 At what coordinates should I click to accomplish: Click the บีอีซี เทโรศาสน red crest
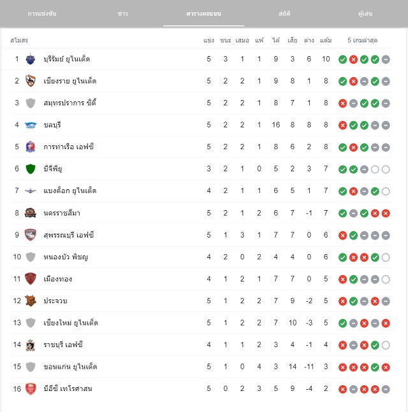coord(30,389)
